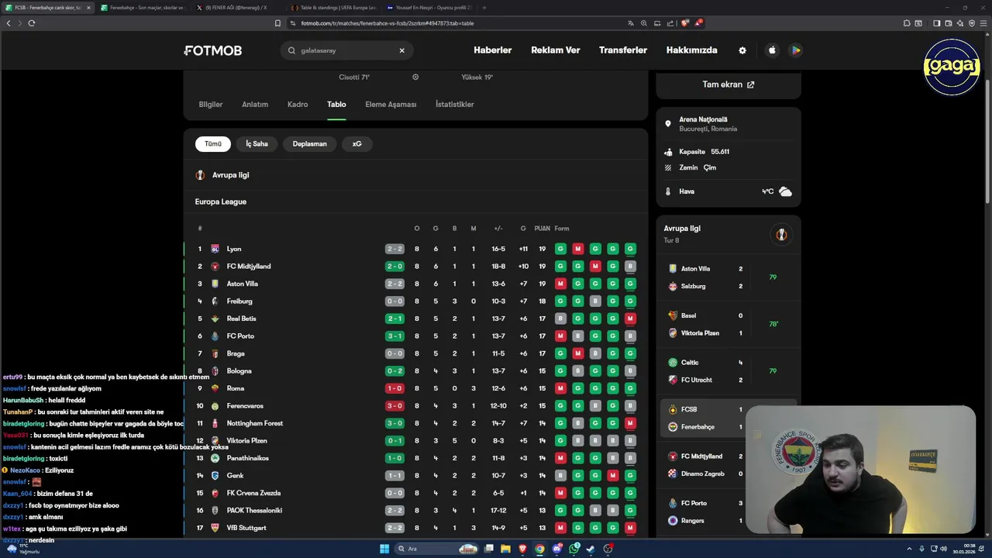Open Celtic vs FC Utrecht match card
Screen dimensions: 992x558
coord(728,371)
